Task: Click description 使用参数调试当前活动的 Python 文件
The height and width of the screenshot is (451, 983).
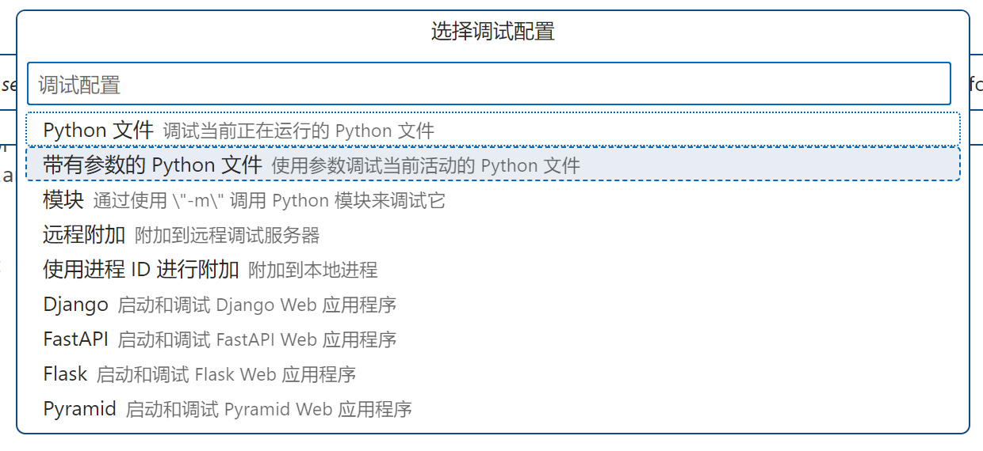Action: tap(426, 165)
